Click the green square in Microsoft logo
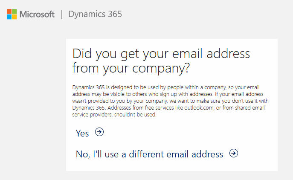The width and height of the screenshot is (293, 180). 15,12
